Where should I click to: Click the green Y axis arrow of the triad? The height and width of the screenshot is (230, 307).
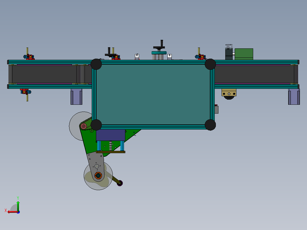18,204
